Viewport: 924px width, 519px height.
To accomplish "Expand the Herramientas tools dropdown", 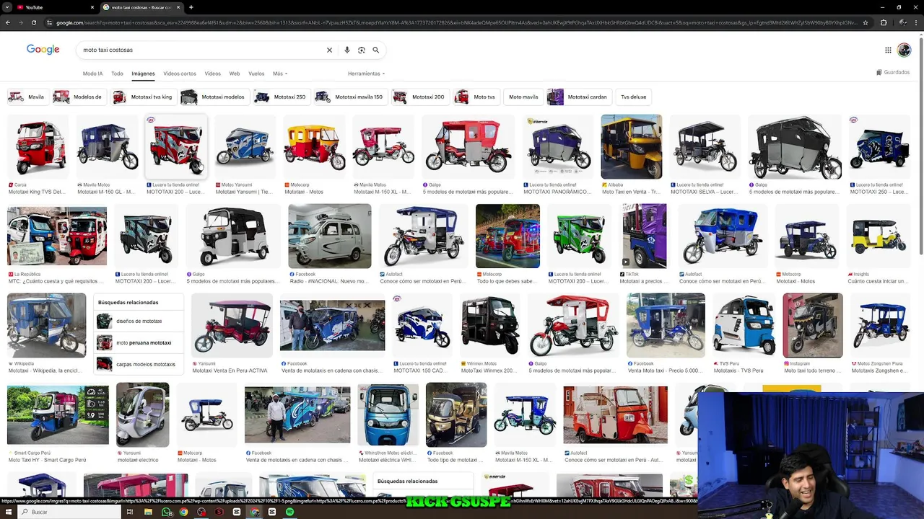I will [366, 74].
